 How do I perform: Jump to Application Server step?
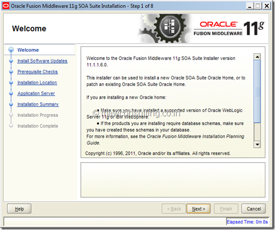(x=36, y=93)
